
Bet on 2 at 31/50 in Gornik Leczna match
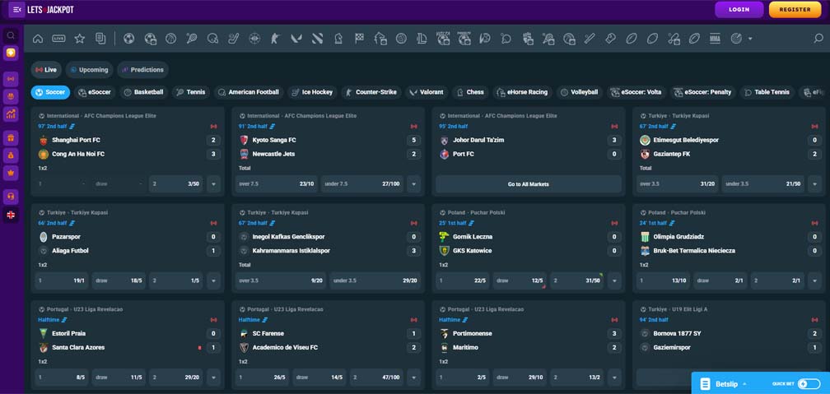577,280
